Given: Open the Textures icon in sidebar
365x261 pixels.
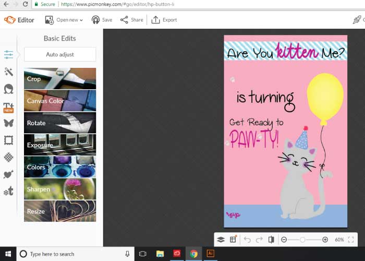Looking at the screenshot, I should pyautogui.click(x=8, y=157).
